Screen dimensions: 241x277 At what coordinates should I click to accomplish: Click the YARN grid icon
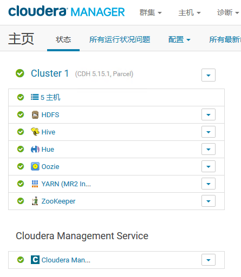coord(35,184)
